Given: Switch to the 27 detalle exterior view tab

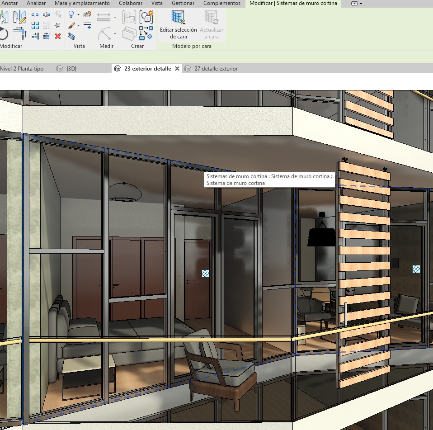Looking at the screenshot, I should tap(215, 69).
